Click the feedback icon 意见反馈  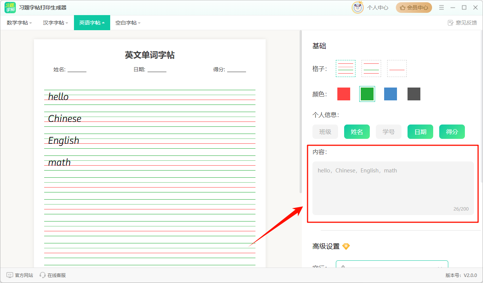(x=450, y=23)
